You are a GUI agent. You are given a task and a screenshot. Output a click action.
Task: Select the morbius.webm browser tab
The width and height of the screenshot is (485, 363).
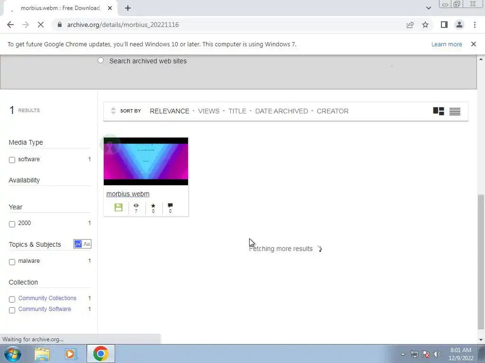pos(60,9)
